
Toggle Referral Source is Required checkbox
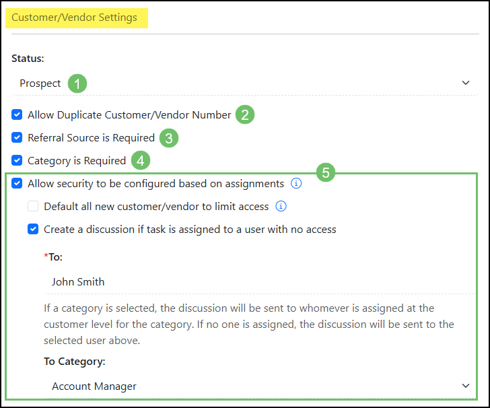point(17,137)
